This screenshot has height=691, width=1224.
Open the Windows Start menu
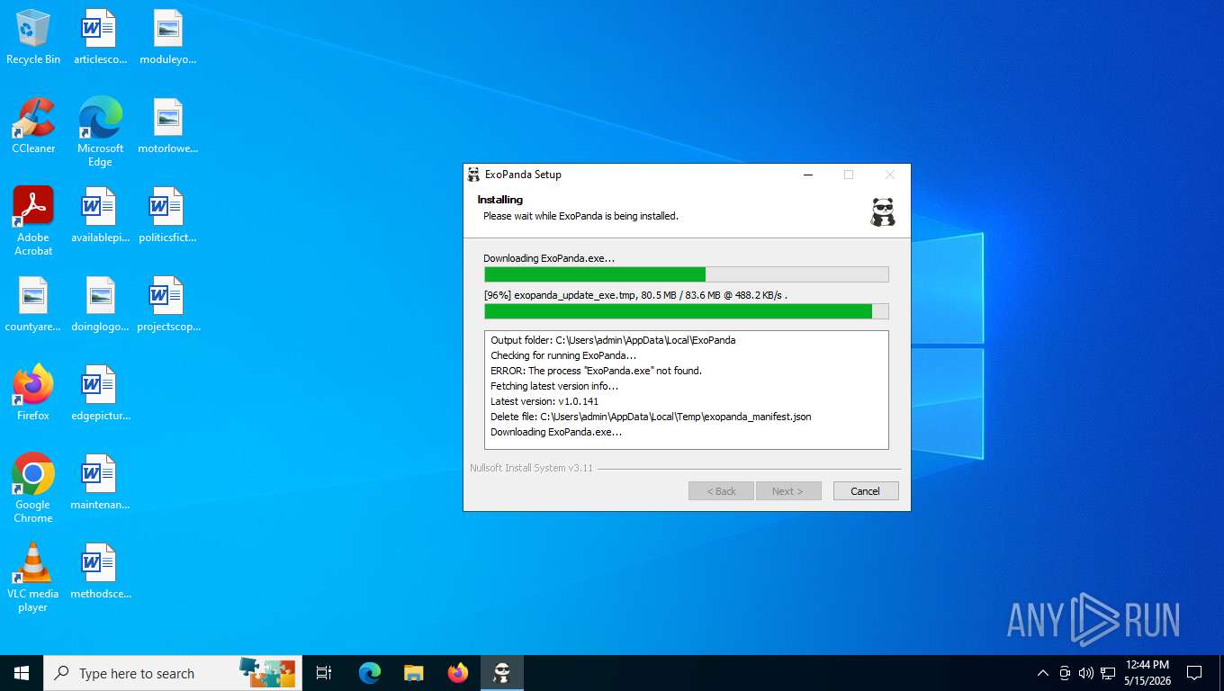22,673
